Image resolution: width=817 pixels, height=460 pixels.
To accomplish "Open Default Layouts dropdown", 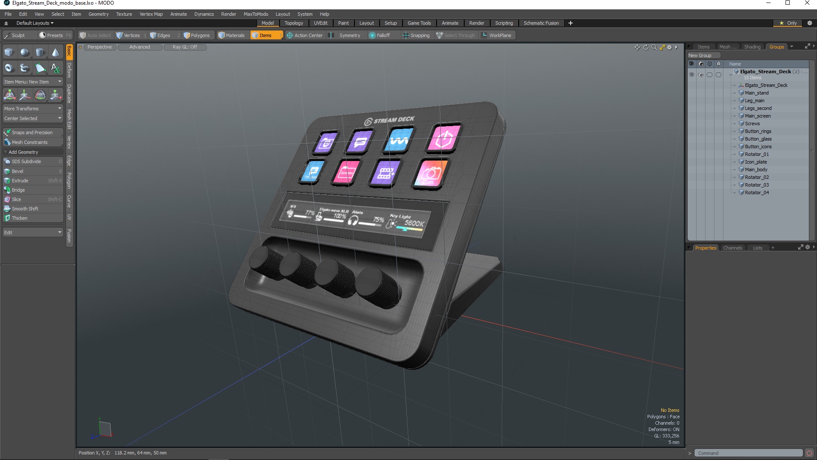I will 35,23.
